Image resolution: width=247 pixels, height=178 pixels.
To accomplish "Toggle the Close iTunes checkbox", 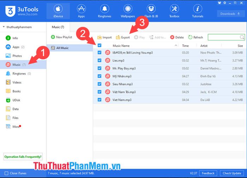I will 6,173.
